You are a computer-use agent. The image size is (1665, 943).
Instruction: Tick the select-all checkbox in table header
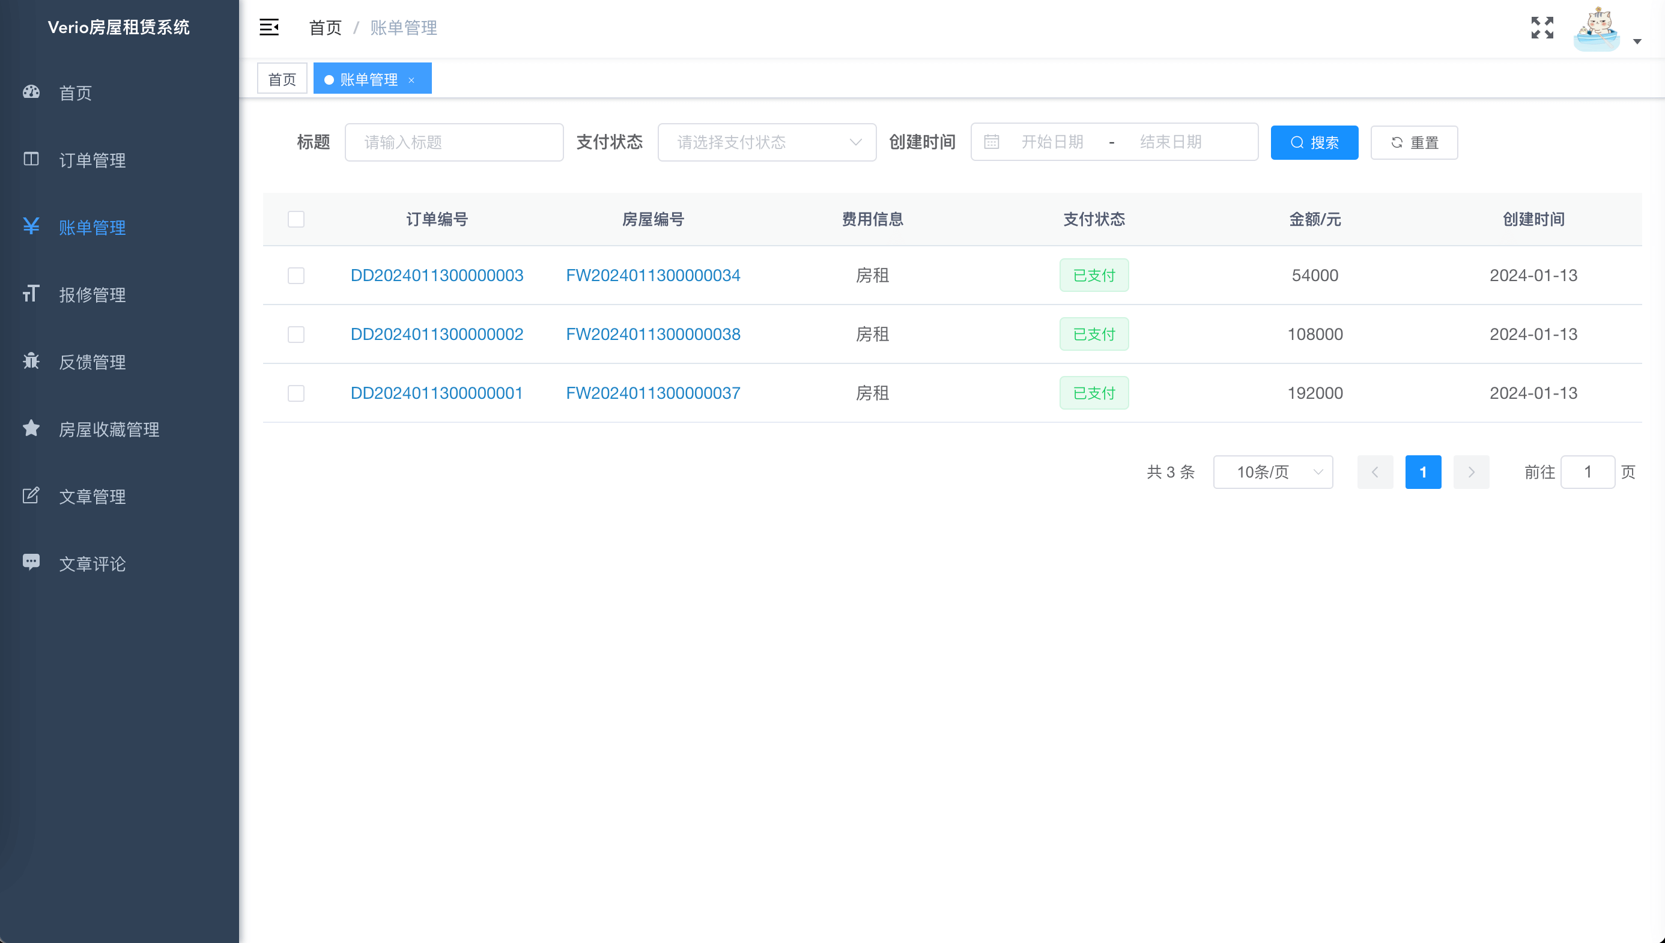tap(296, 219)
